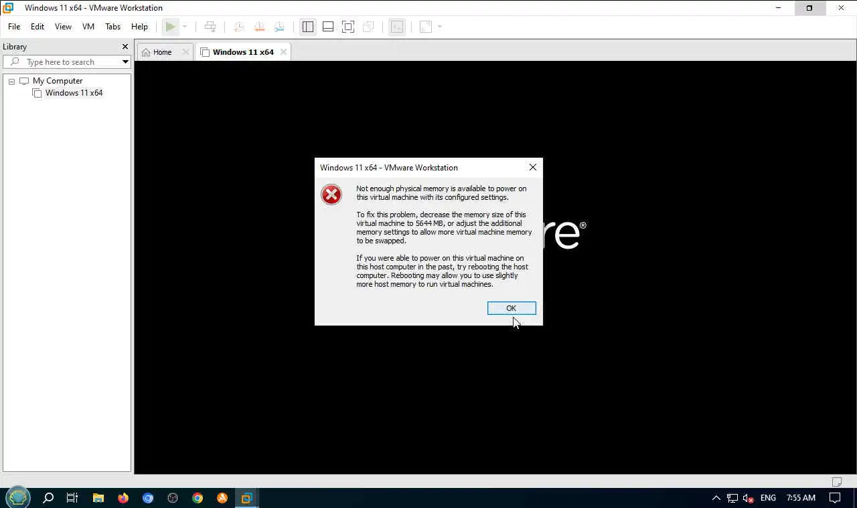The width and height of the screenshot is (857, 508).
Task: Click the message log icon in status bar
Action: (837, 482)
